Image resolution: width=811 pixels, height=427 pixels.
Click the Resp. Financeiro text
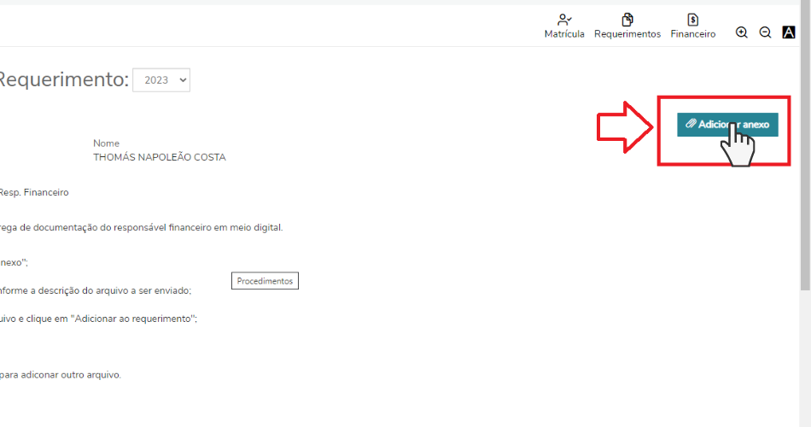pyautogui.click(x=34, y=193)
